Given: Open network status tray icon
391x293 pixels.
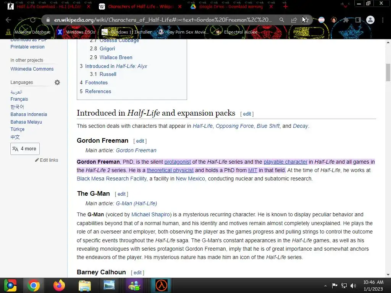Looking at the screenshot, I should tap(344, 285).
